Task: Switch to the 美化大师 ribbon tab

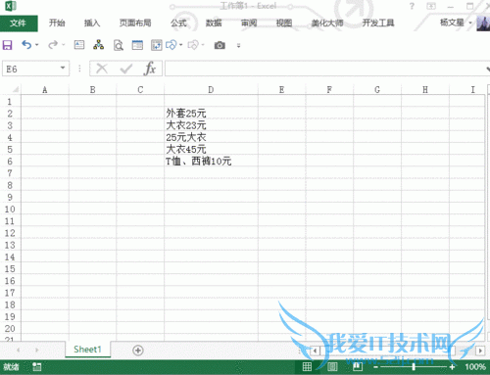Action: [327, 23]
